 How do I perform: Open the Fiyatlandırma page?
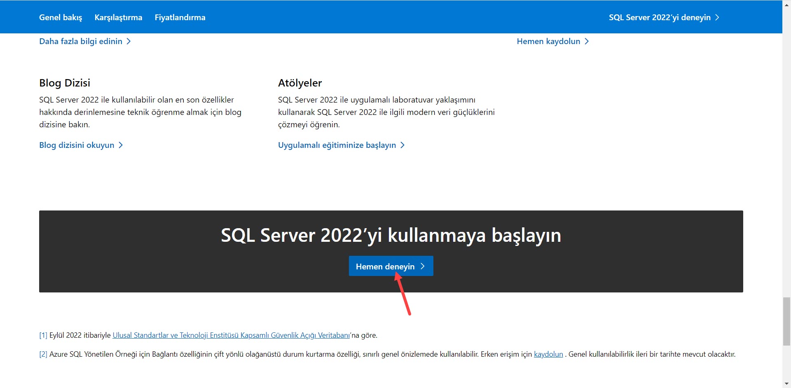180,17
